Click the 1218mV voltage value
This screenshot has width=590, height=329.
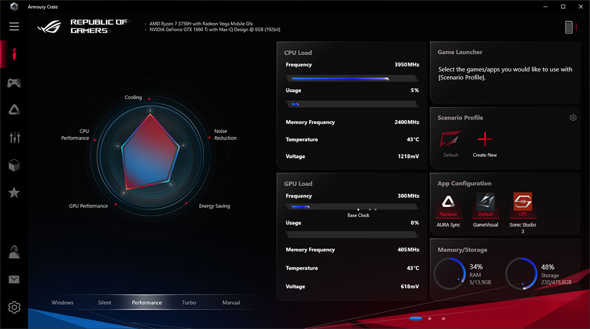409,156
